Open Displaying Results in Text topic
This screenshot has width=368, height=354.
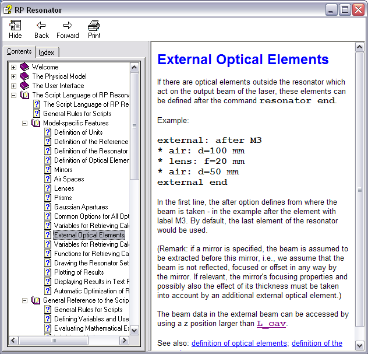click(91, 282)
